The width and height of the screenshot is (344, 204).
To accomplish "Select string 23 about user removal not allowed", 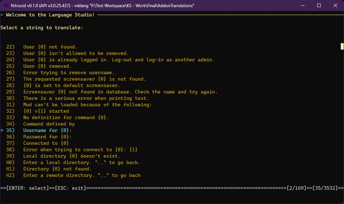I will (76, 53).
